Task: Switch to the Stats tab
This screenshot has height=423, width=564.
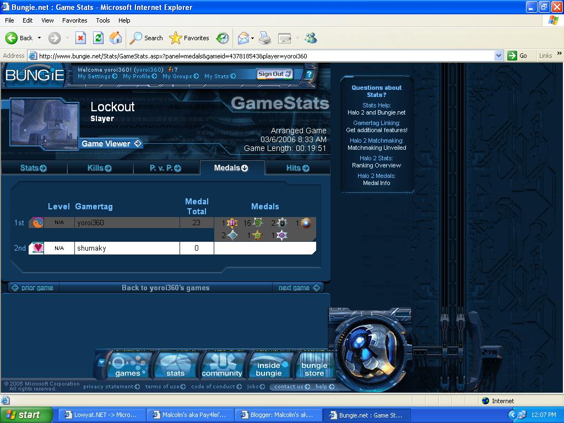Action: tap(34, 168)
